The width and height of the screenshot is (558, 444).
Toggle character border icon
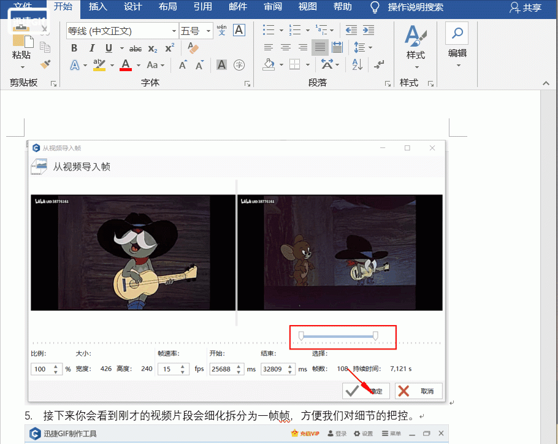(x=239, y=30)
